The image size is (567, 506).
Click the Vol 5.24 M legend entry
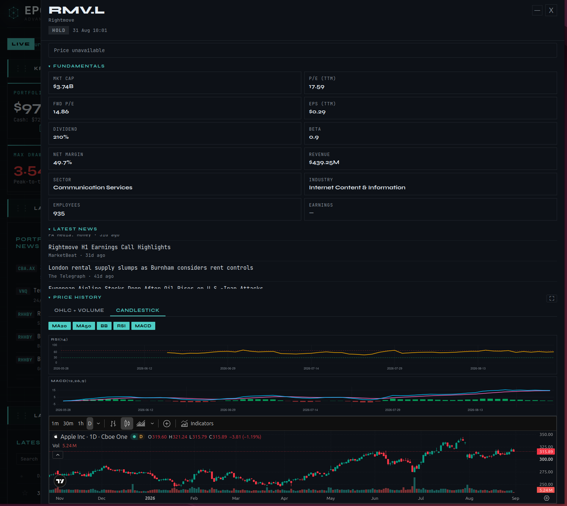point(65,446)
